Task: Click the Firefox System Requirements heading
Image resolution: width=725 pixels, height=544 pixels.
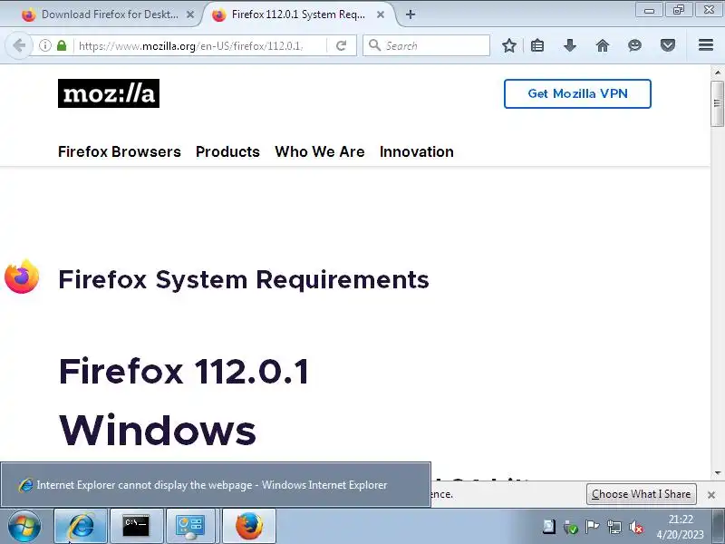Action: point(244,279)
